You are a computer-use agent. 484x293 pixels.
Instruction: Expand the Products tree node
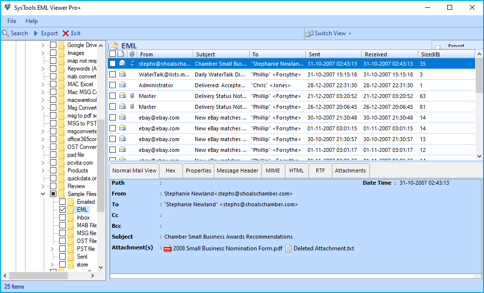pos(43,171)
